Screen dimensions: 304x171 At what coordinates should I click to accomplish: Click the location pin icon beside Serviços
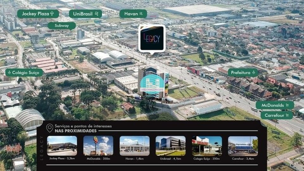[50, 128]
